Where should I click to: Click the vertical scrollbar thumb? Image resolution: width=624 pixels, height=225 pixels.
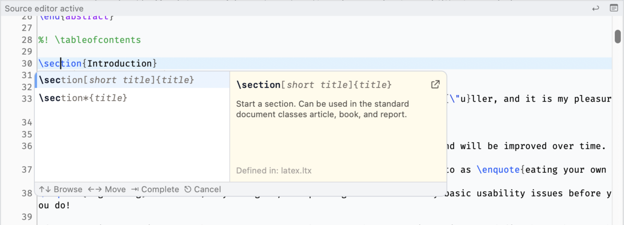[618, 36]
